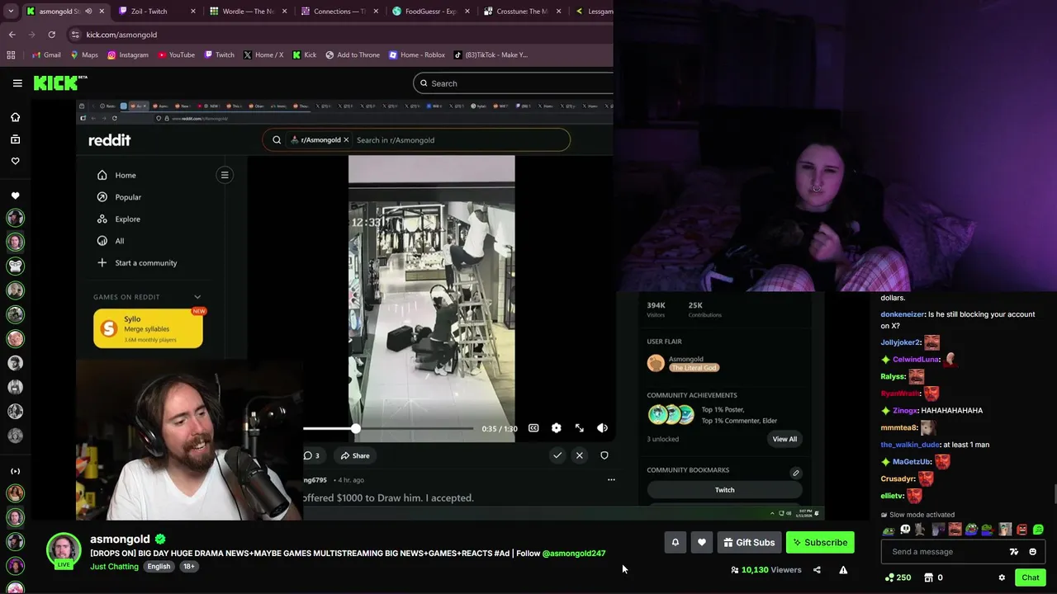Click the Gift Subs button
Screen dimensions: 1057x594
749,542
